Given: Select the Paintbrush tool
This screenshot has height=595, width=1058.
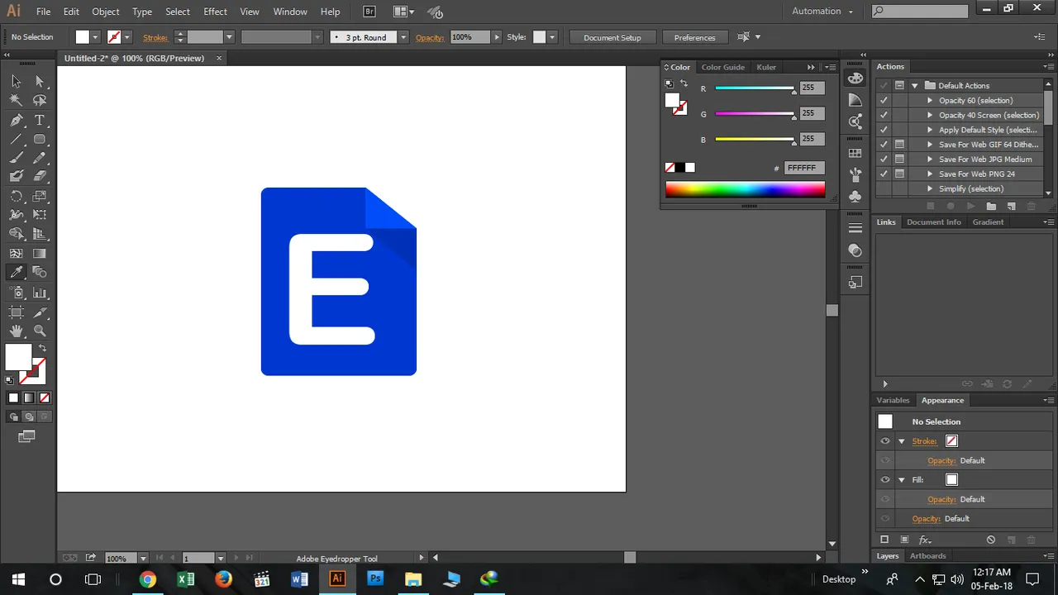Looking at the screenshot, I should 16,158.
